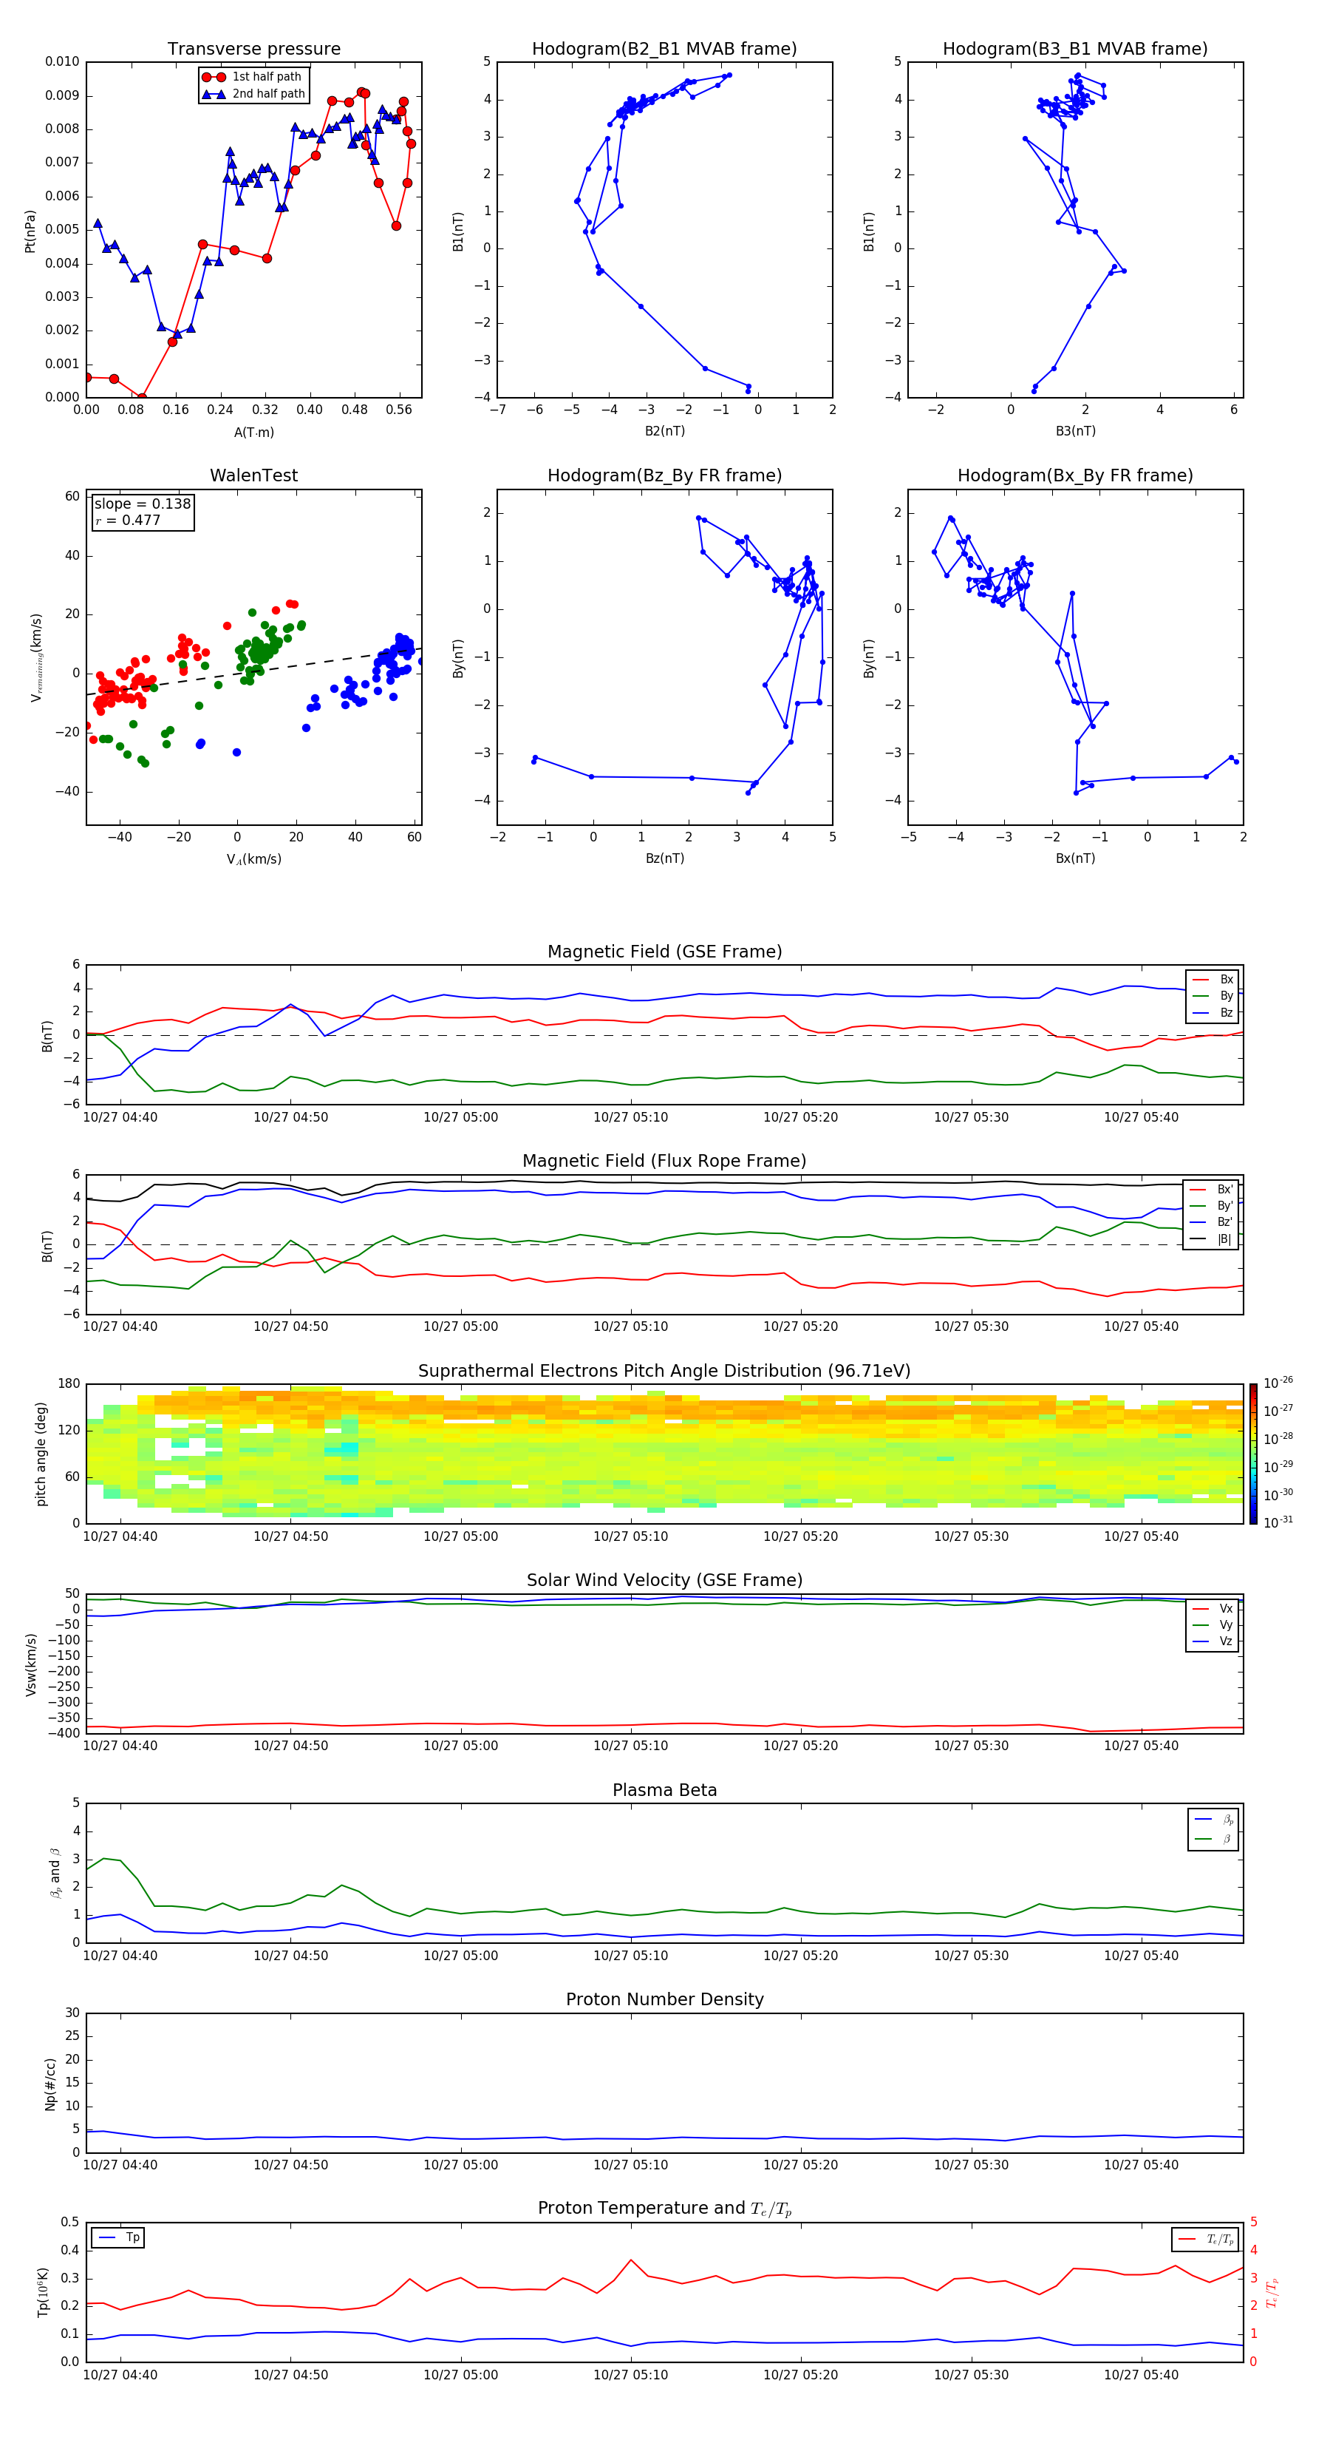This screenshot has width=1330, height=2440.
Task: Click the βp legend entry in Plasma Beta
Action: pos(1215,1820)
